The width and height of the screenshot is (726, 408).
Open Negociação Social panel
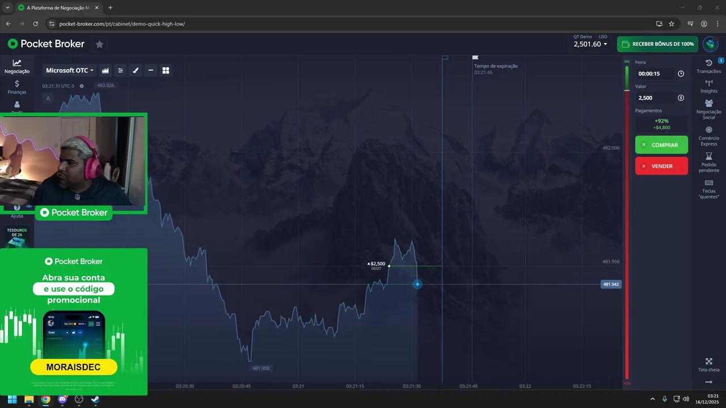click(709, 110)
